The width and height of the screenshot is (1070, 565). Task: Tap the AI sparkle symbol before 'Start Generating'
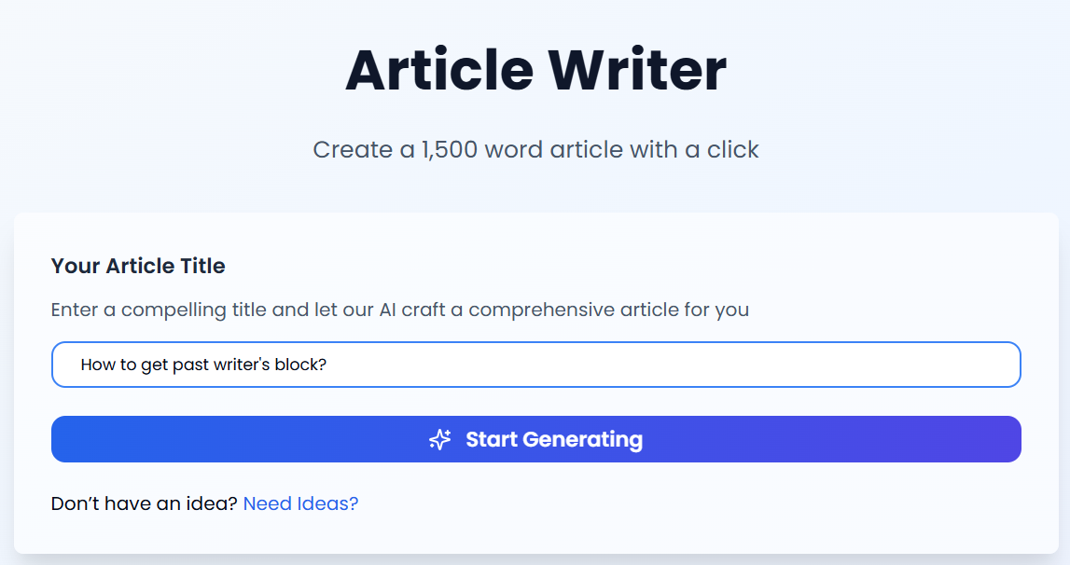point(438,439)
